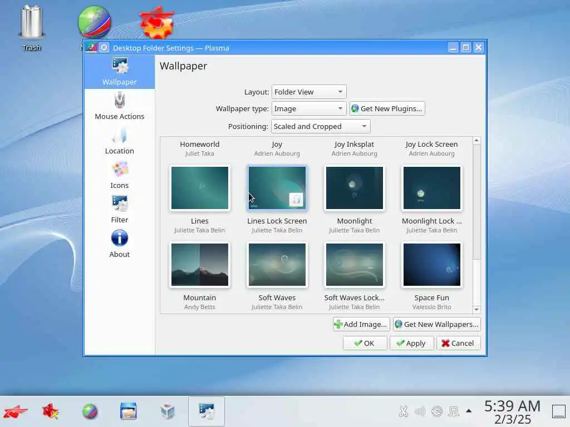Select the Moonlight wallpaper thumbnail

pos(355,188)
